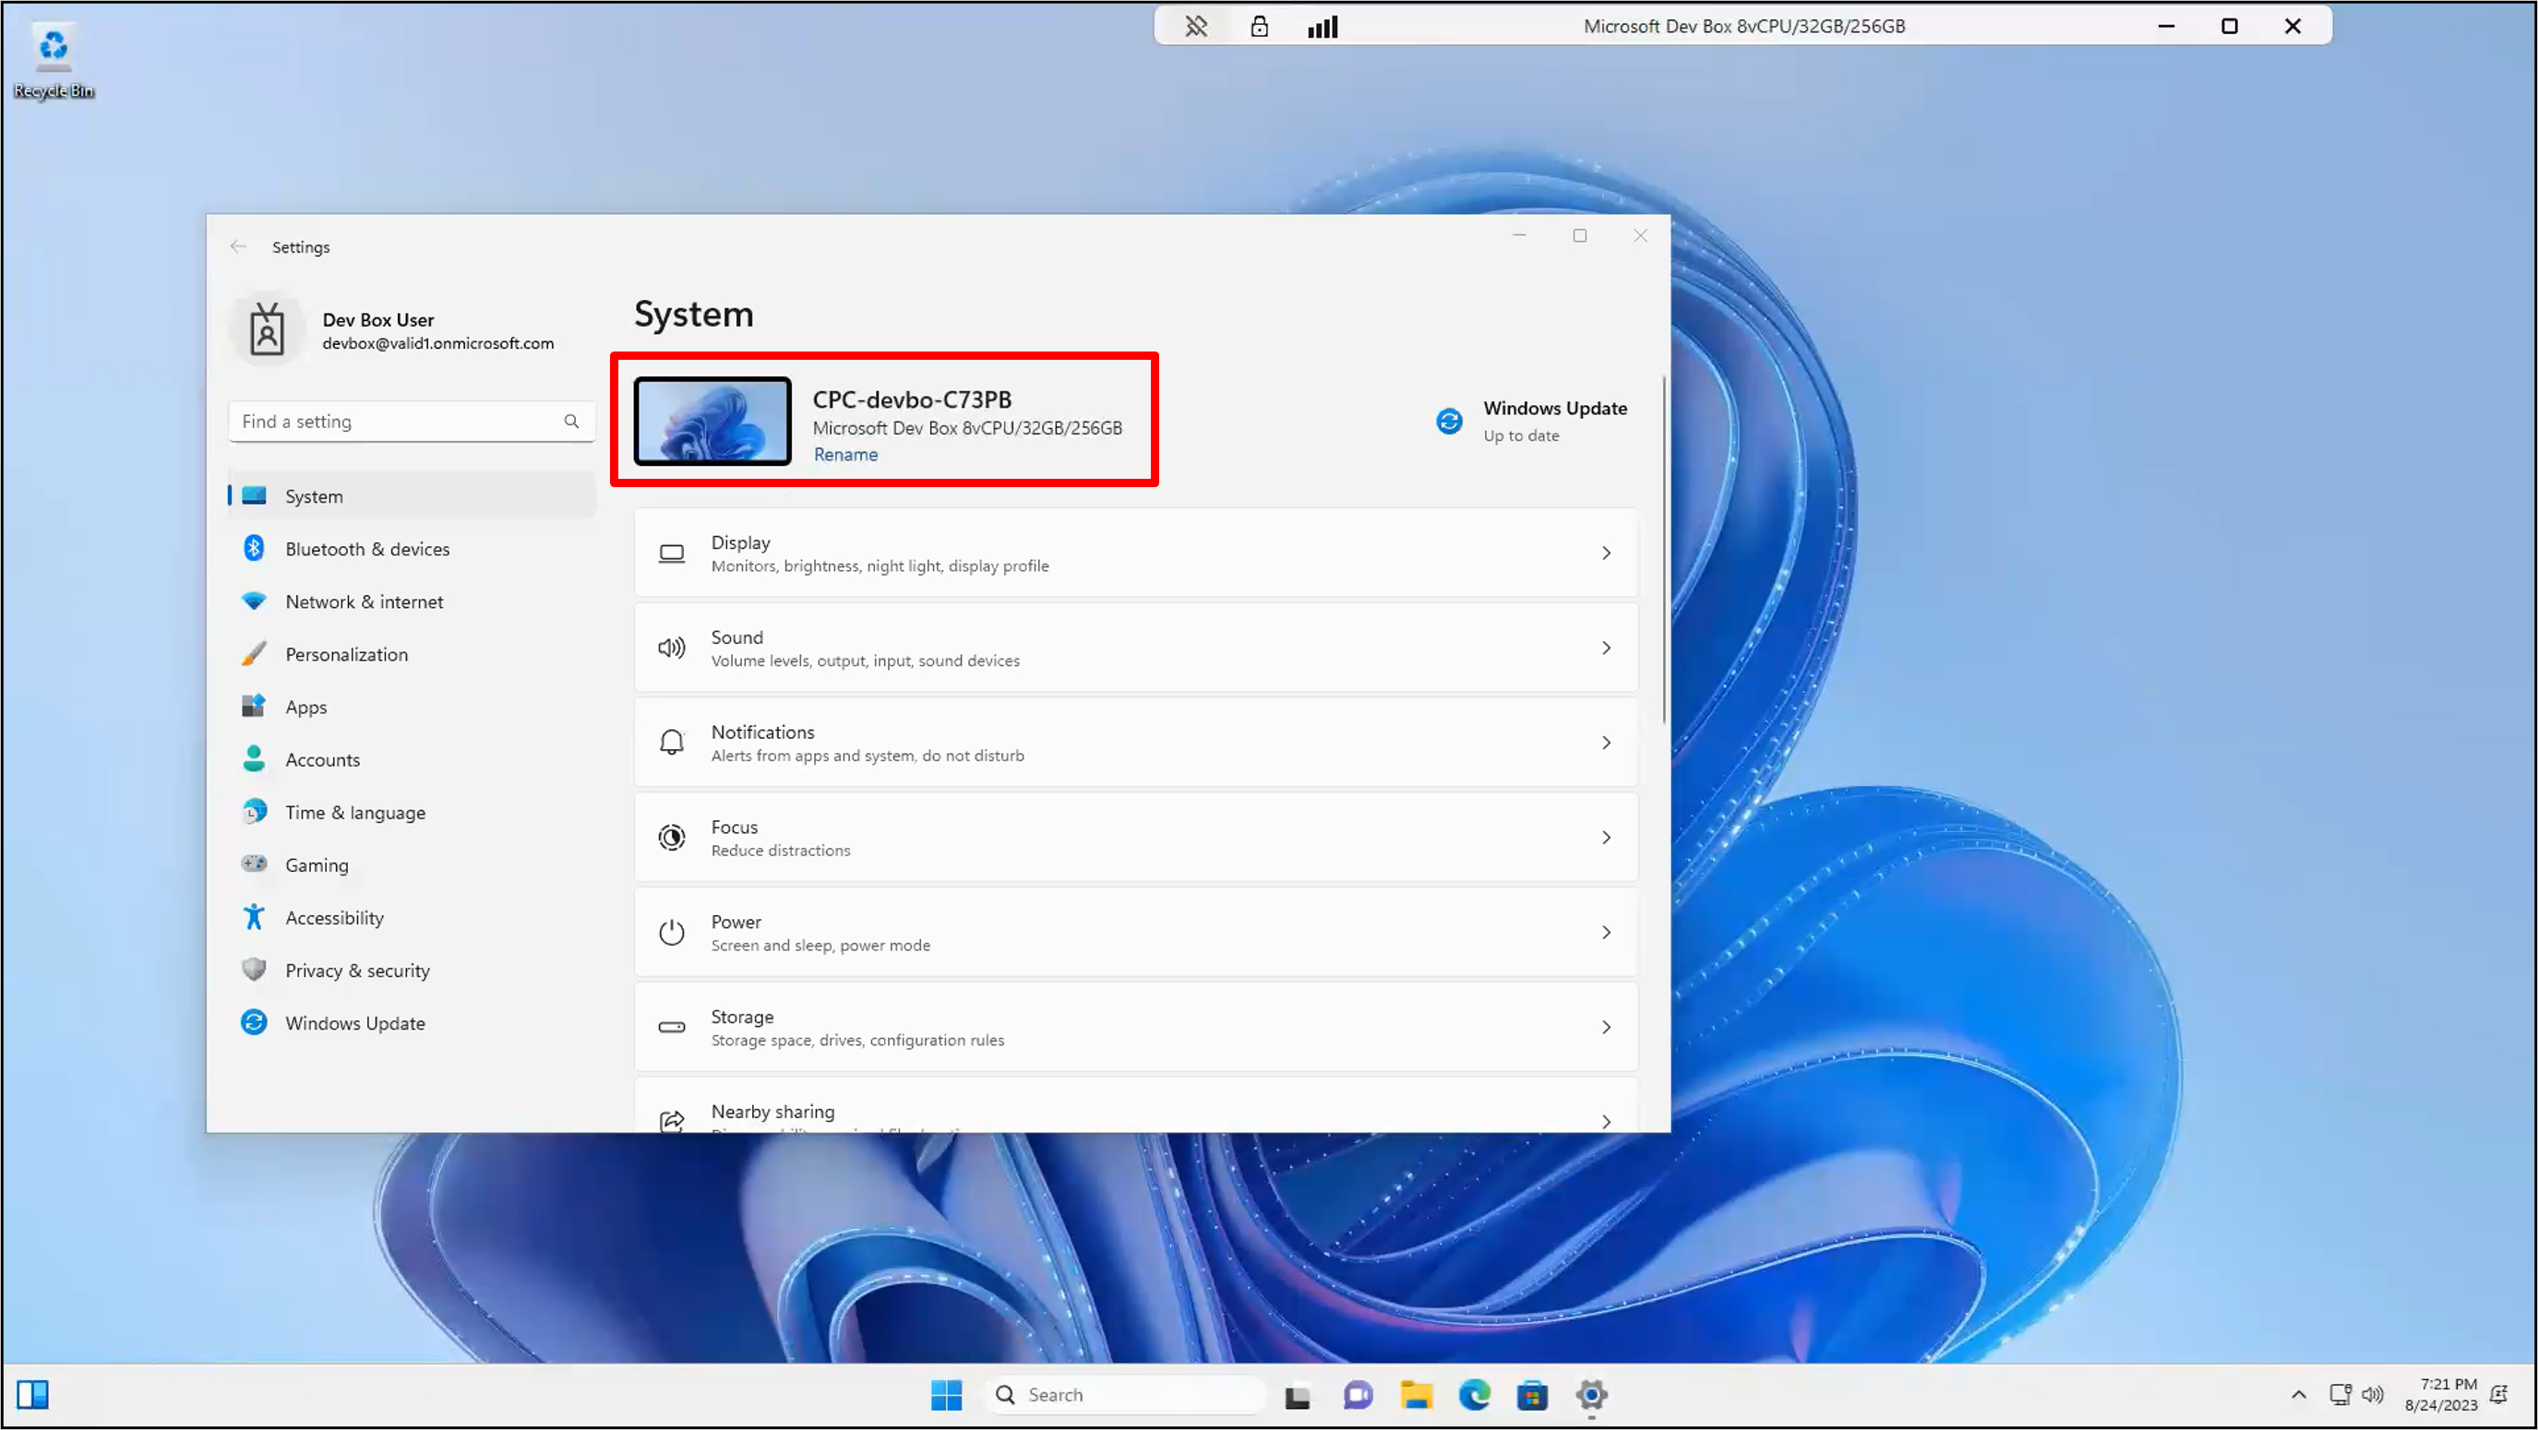Viewport: 2538px width, 1430px height.
Task: Open Task View on the taskbar
Action: coord(1298,1395)
